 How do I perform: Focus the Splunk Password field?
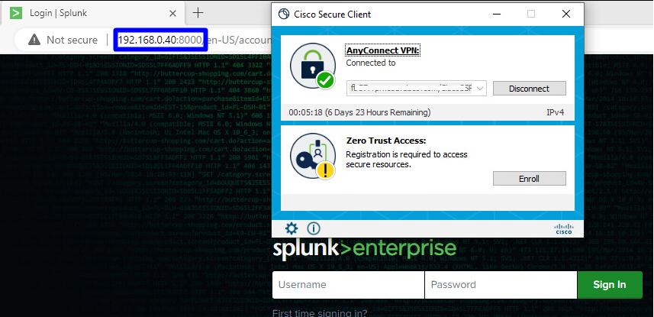[x=501, y=285]
